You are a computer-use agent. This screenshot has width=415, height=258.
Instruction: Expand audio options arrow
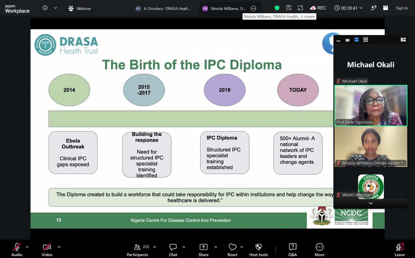pos(27,247)
